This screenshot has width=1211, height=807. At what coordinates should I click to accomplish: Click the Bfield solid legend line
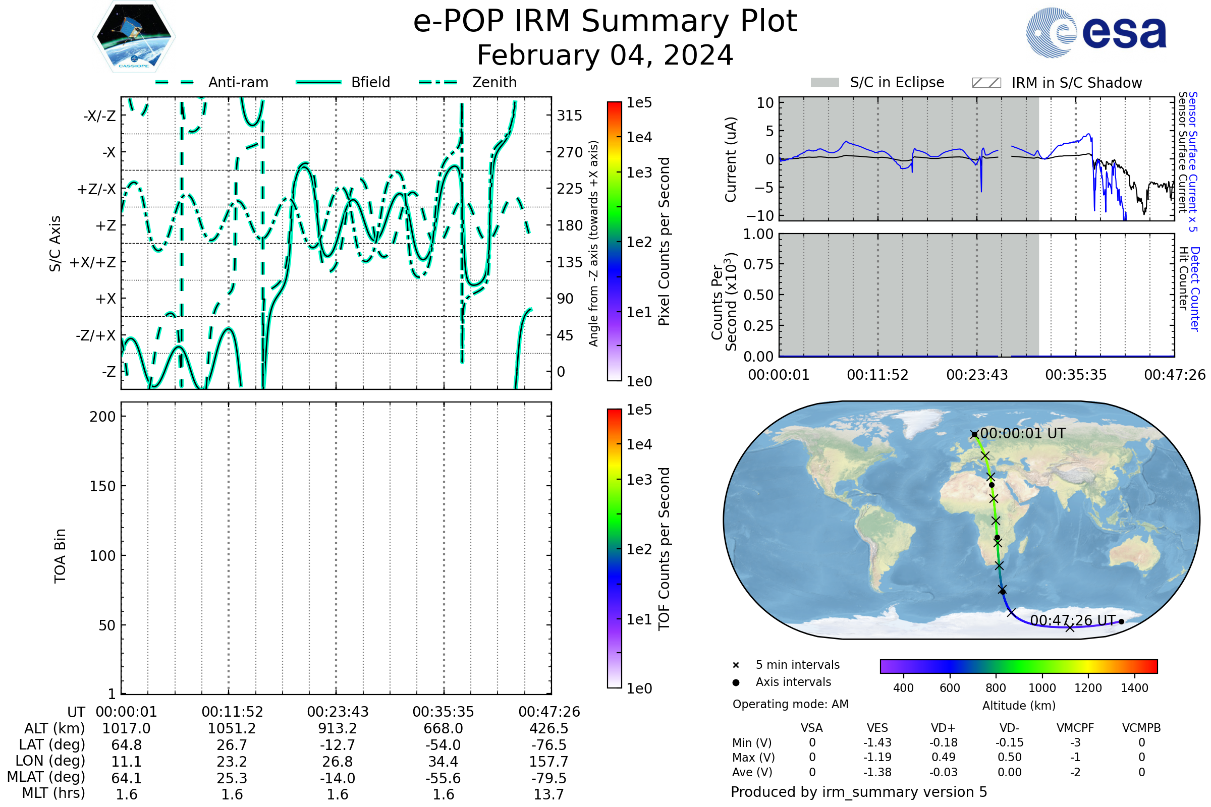[318, 82]
